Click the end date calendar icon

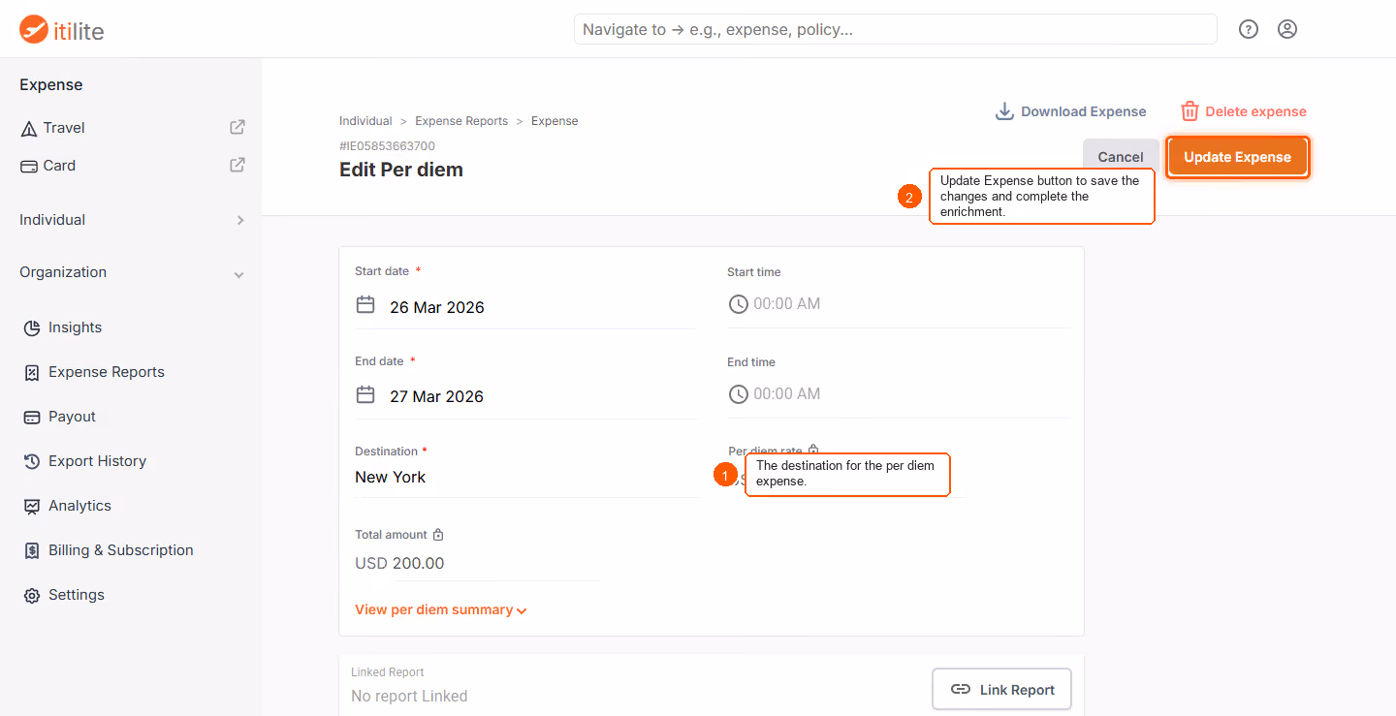pos(365,395)
